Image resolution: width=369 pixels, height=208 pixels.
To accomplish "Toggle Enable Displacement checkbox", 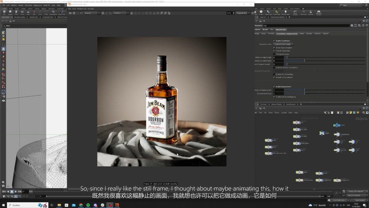I will pyautogui.click(x=274, y=87).
